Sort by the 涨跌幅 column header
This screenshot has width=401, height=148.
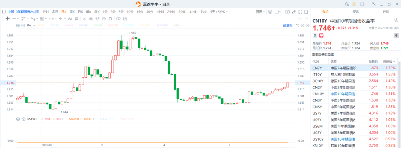[x=389, y=61]
